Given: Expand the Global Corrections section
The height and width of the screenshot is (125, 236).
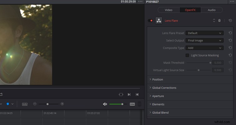Looking at the screenshot, I should [190, 88].
